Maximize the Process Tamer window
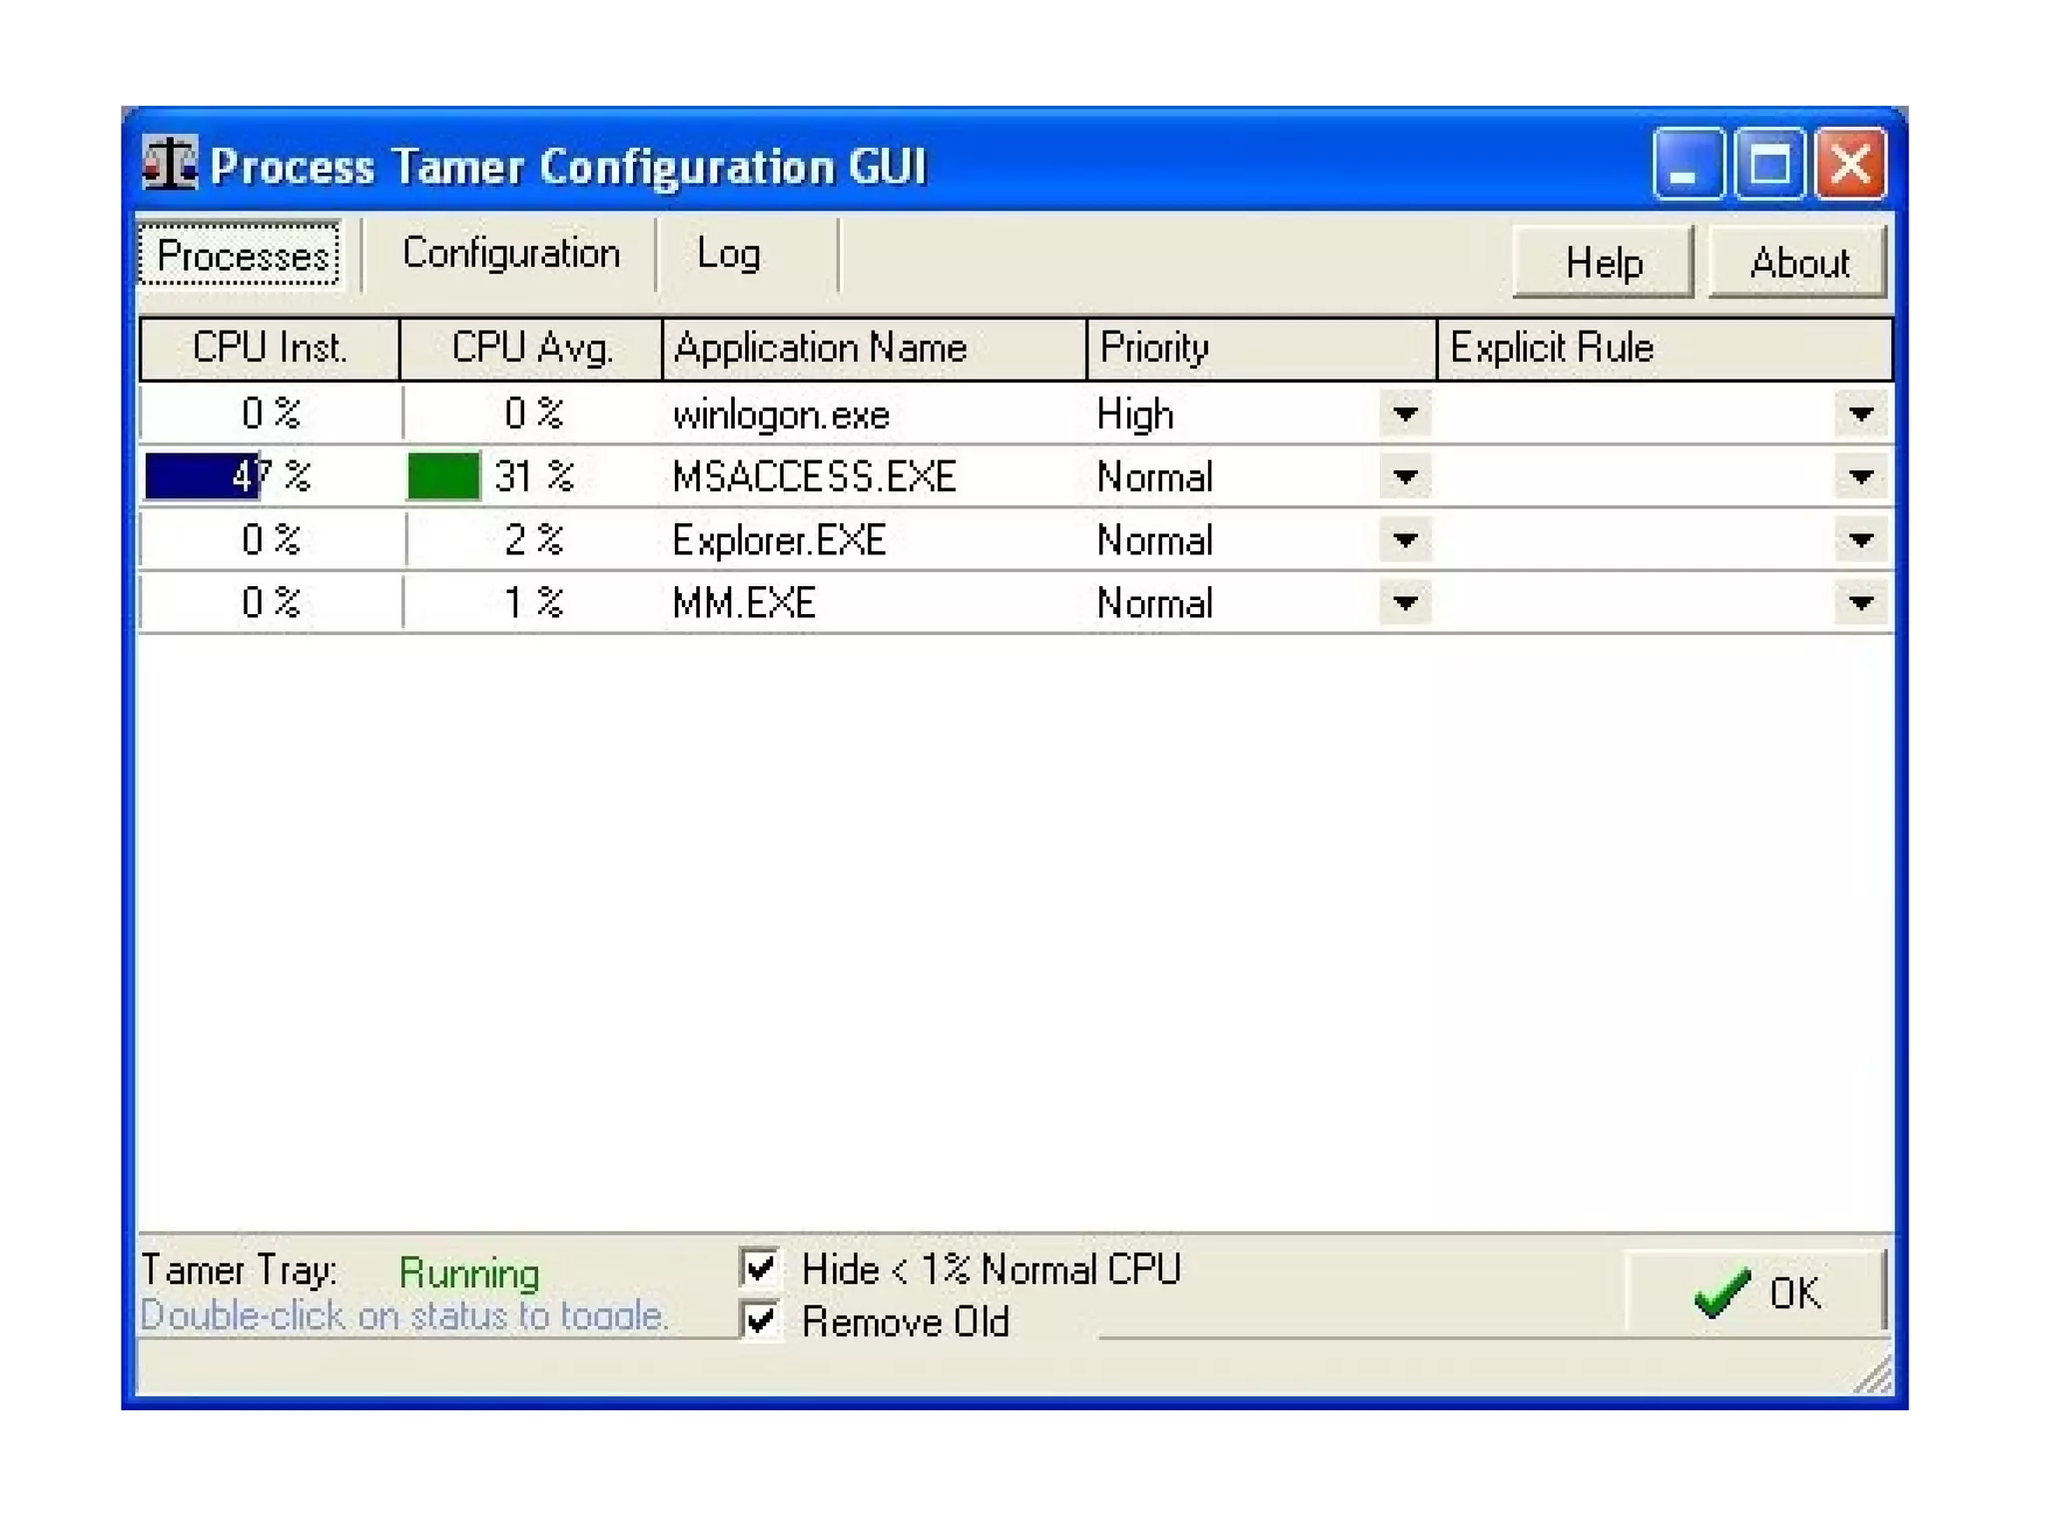Viewport: 2045px width, 1534px height. (1768, 164)
